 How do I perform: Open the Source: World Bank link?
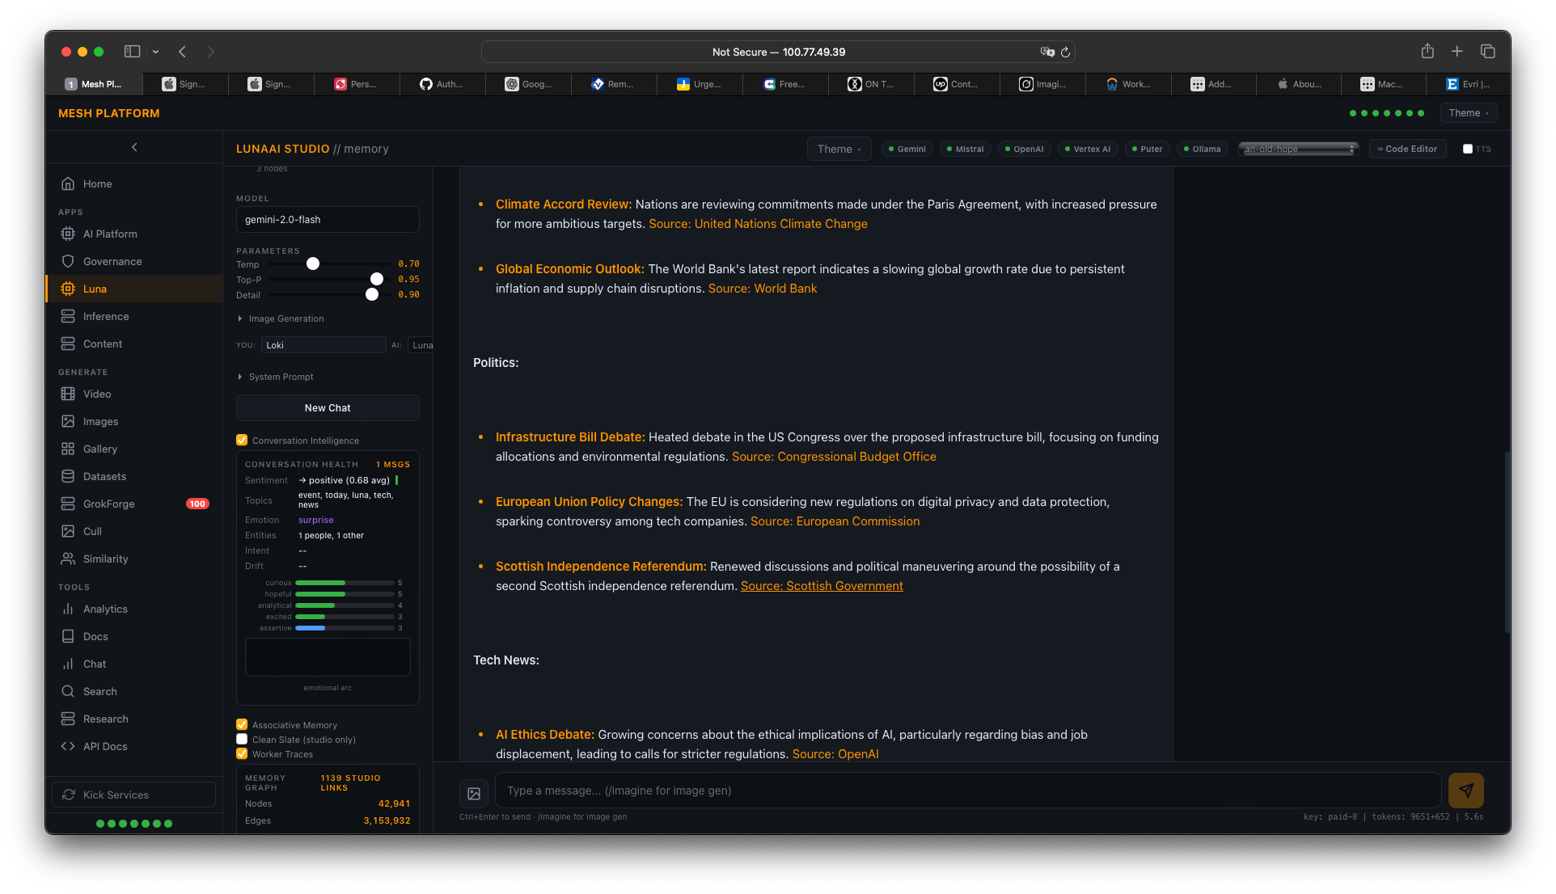click(762, 288)
